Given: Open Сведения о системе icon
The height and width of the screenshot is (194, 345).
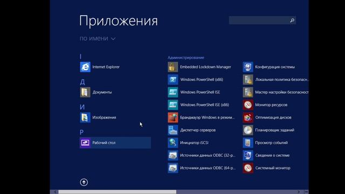Looking at the screenshot, I should (248, 156).
